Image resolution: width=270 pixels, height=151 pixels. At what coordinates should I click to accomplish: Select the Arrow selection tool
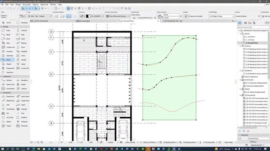tap(7, 23)
